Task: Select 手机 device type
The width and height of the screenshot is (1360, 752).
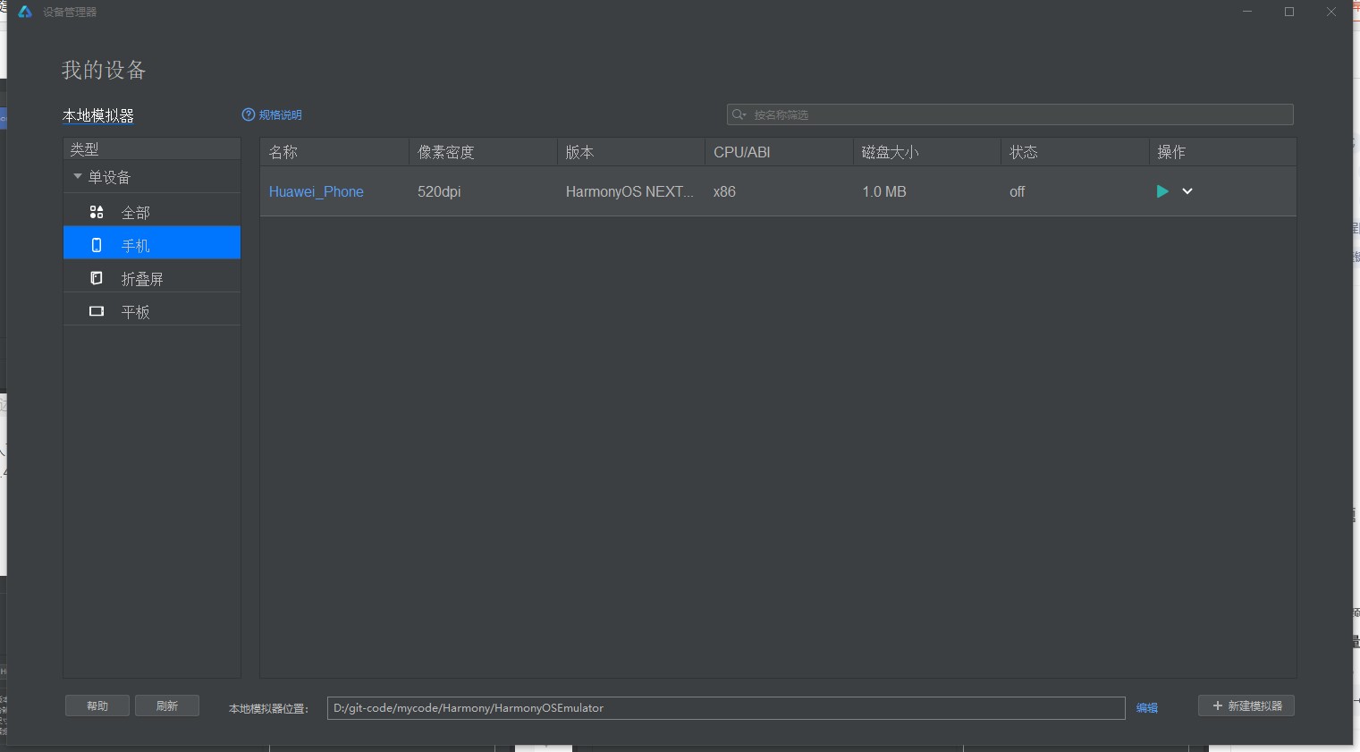Action: pyautogui.click(x=152, y=243)
